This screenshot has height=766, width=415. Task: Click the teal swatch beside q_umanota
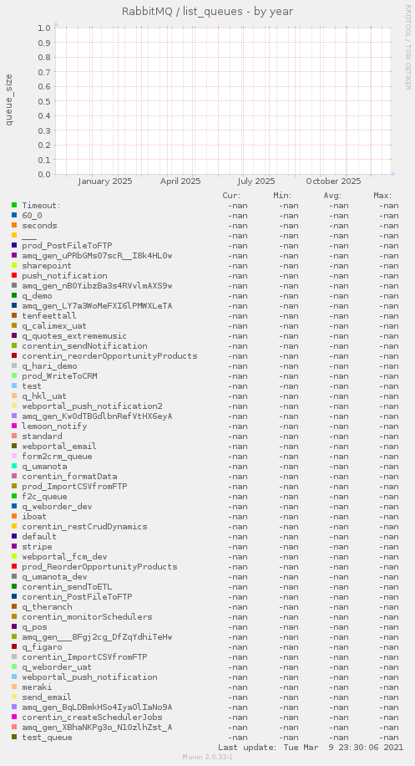(x=14, y=466)
